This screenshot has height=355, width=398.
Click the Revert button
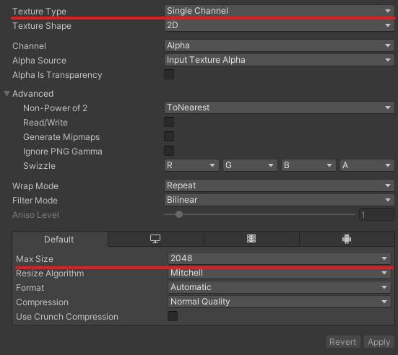tap(342, 342)
